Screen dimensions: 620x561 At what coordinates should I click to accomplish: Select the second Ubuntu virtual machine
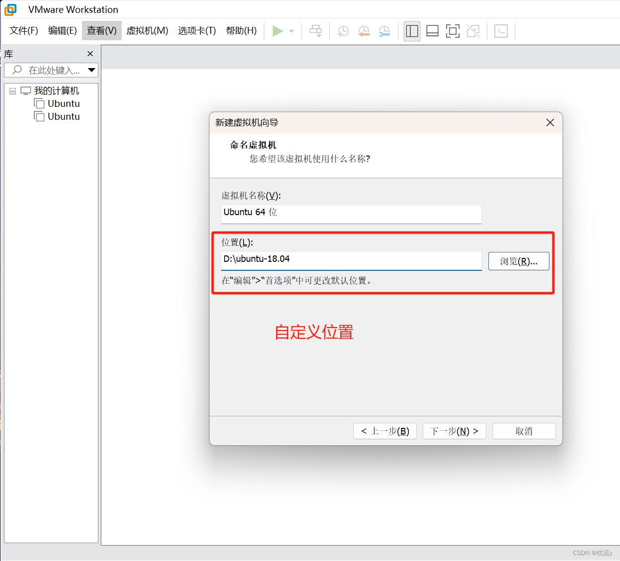(64, 116)
